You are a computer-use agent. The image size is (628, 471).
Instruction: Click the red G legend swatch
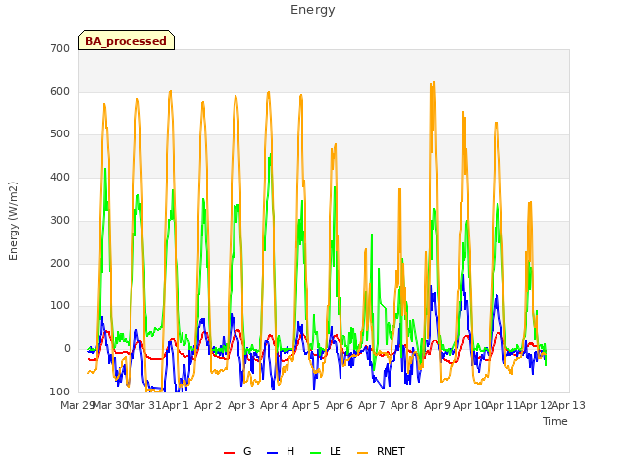coord(229,453)
